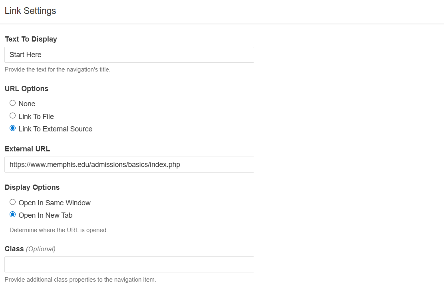Select Open In New Tab

click(12, 214)
